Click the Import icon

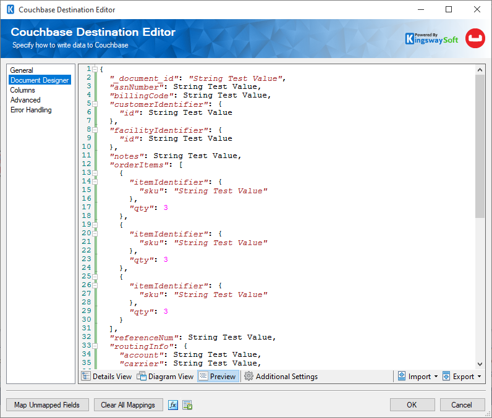pos(402,376)
